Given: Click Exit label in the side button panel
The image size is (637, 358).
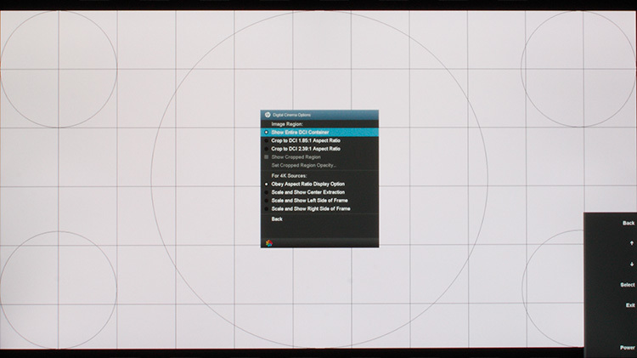Looking at the screenshot, I should [x=630, y=305].
